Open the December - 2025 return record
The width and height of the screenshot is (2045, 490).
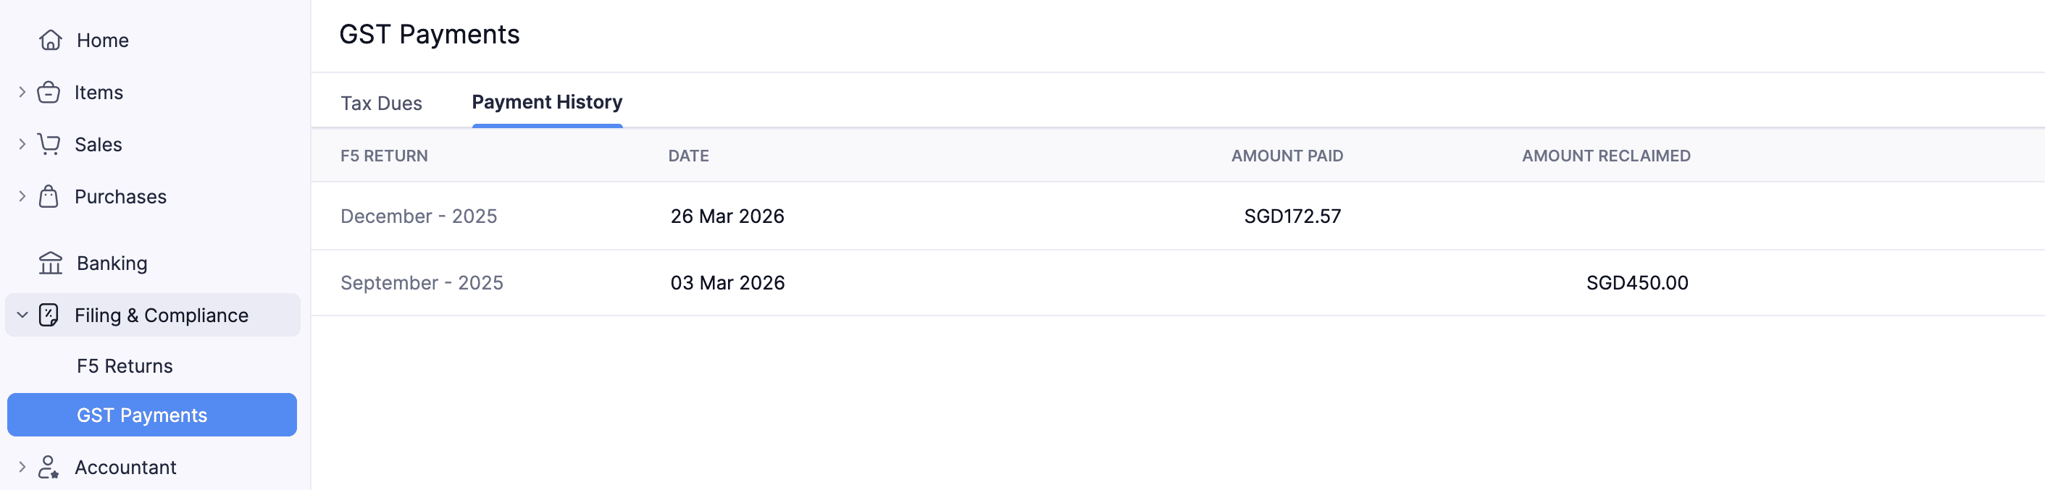click(419, 216)
